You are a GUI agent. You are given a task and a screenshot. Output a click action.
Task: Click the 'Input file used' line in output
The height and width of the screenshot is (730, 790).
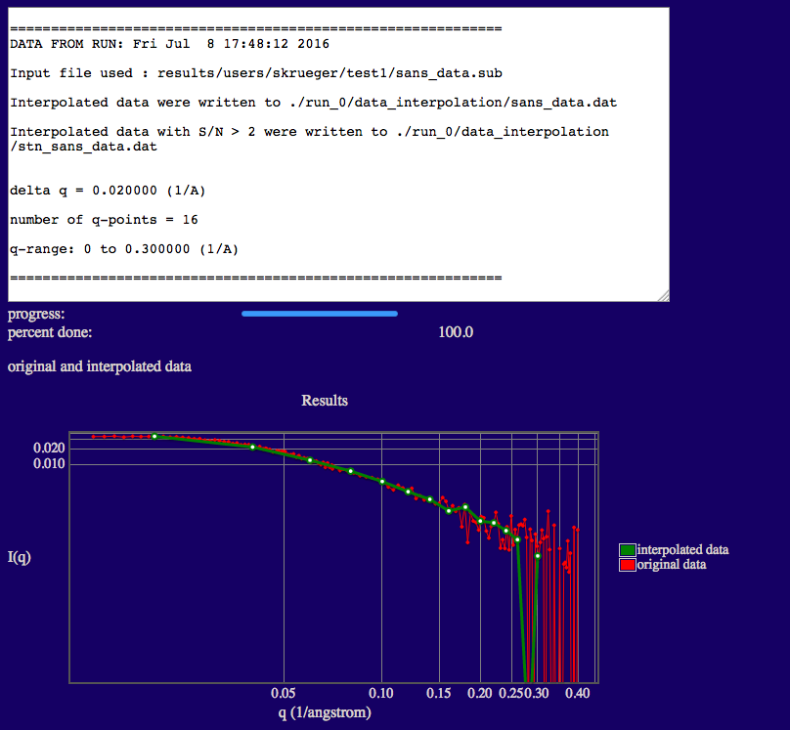256,73
